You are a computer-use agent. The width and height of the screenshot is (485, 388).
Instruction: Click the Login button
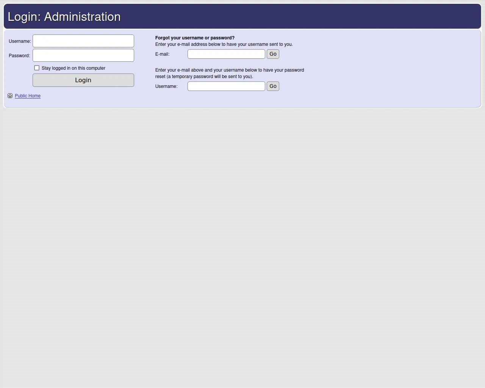pos(83,80)
